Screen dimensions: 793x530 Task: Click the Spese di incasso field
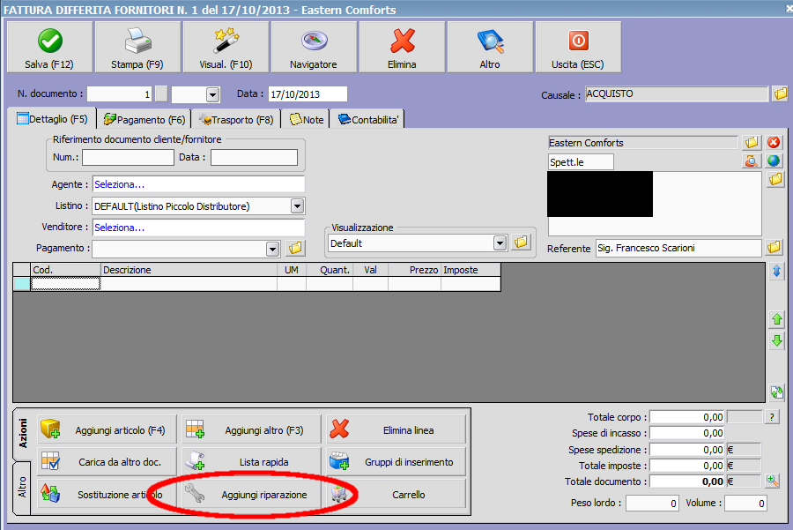687,433
